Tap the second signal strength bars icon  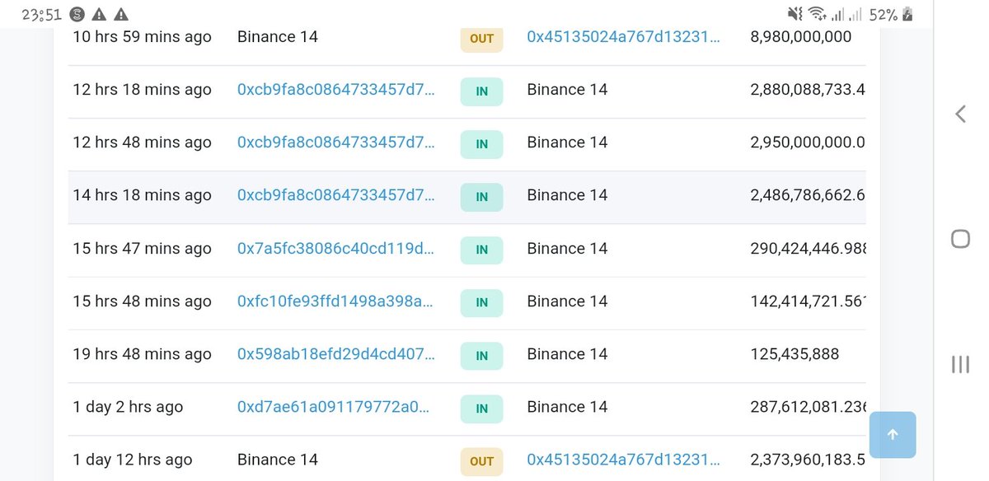[x=856, y=14]
